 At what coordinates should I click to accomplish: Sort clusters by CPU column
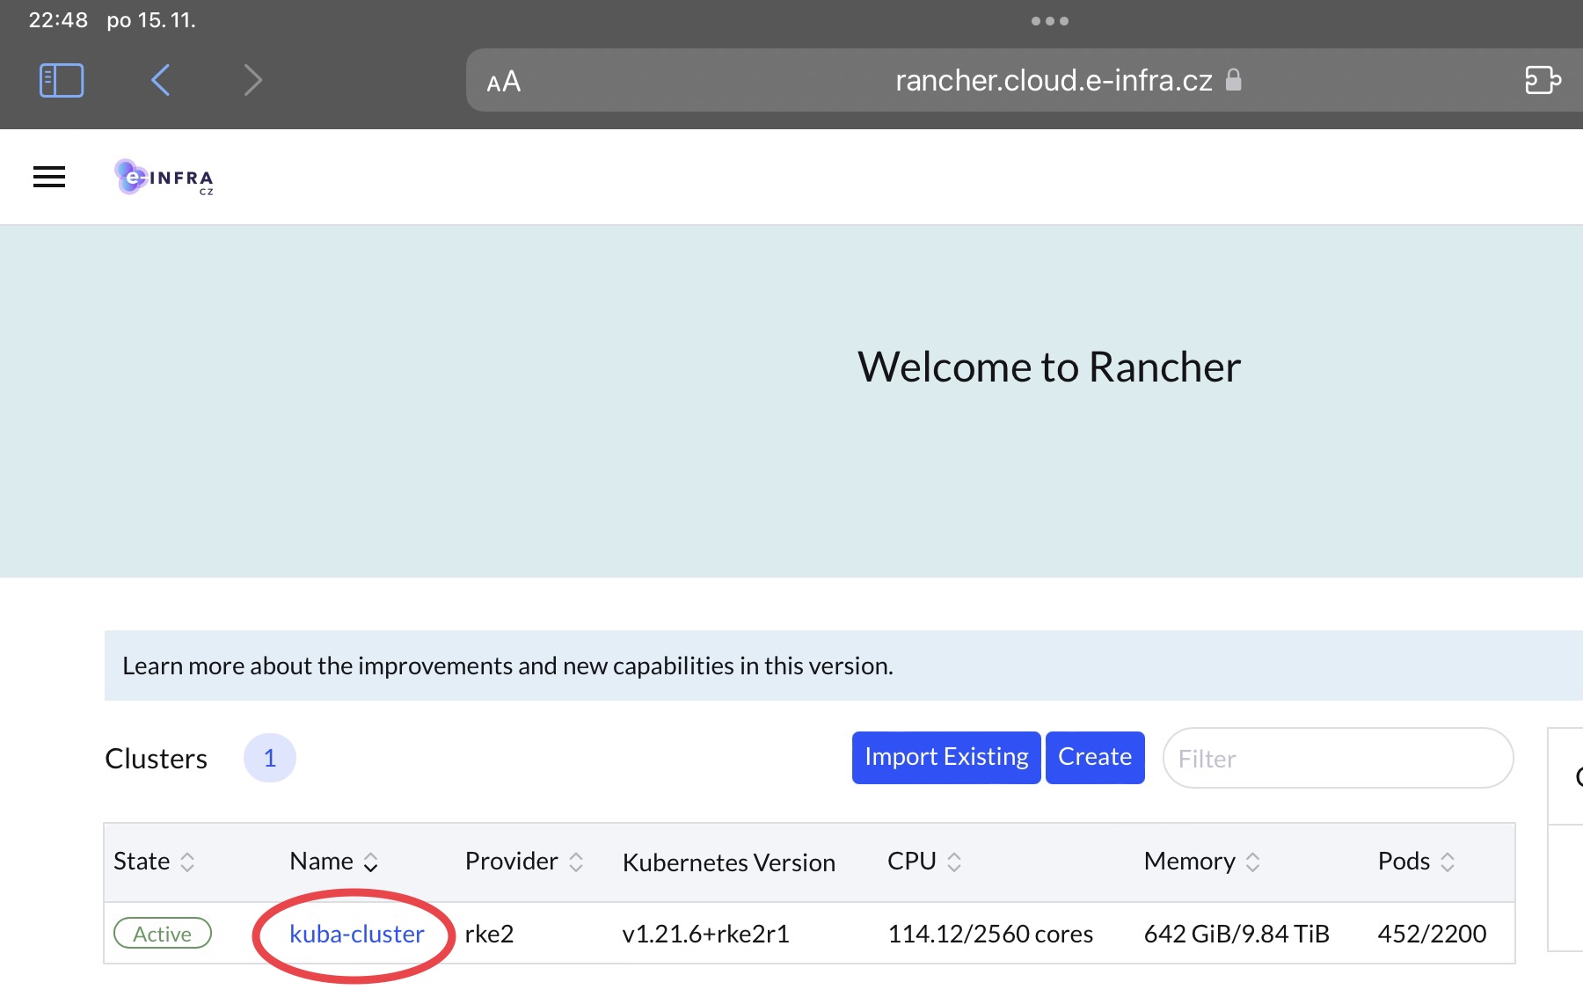(x=924, y=862)
